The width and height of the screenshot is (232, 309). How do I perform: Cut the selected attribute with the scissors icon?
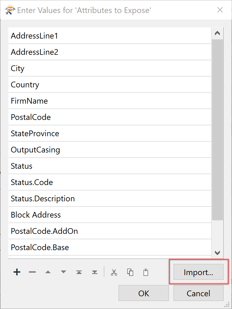point(114,272)
